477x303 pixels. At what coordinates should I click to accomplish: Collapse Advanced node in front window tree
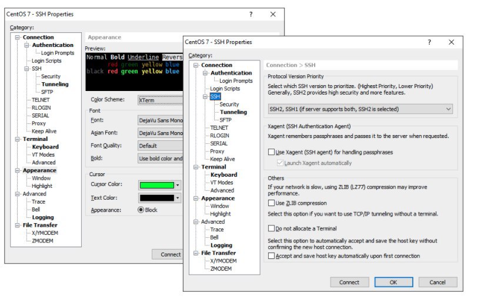(x=196, y=222)
